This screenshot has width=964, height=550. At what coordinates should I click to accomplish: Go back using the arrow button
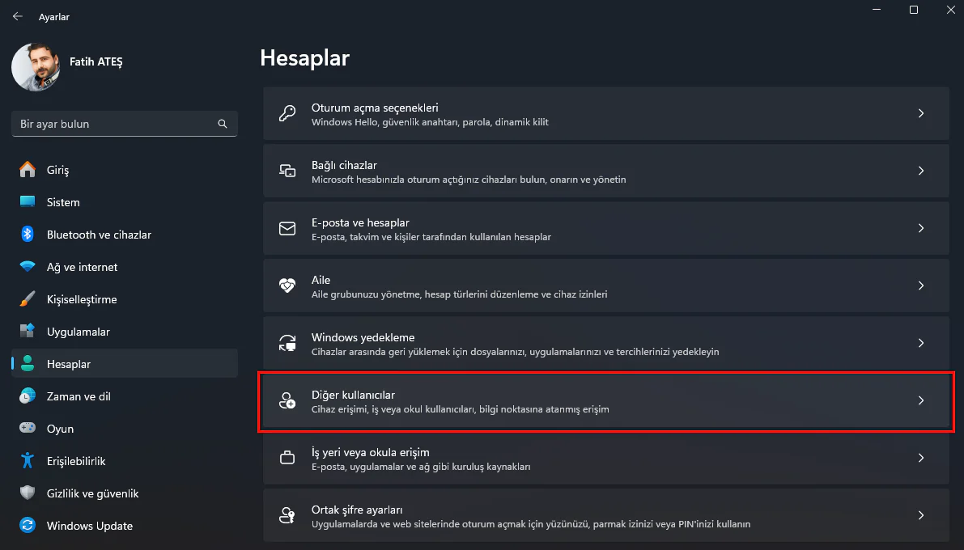[17, 16]
